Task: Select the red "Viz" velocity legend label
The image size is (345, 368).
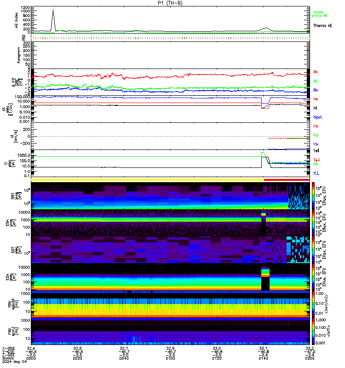Action: tap(316, 126)
